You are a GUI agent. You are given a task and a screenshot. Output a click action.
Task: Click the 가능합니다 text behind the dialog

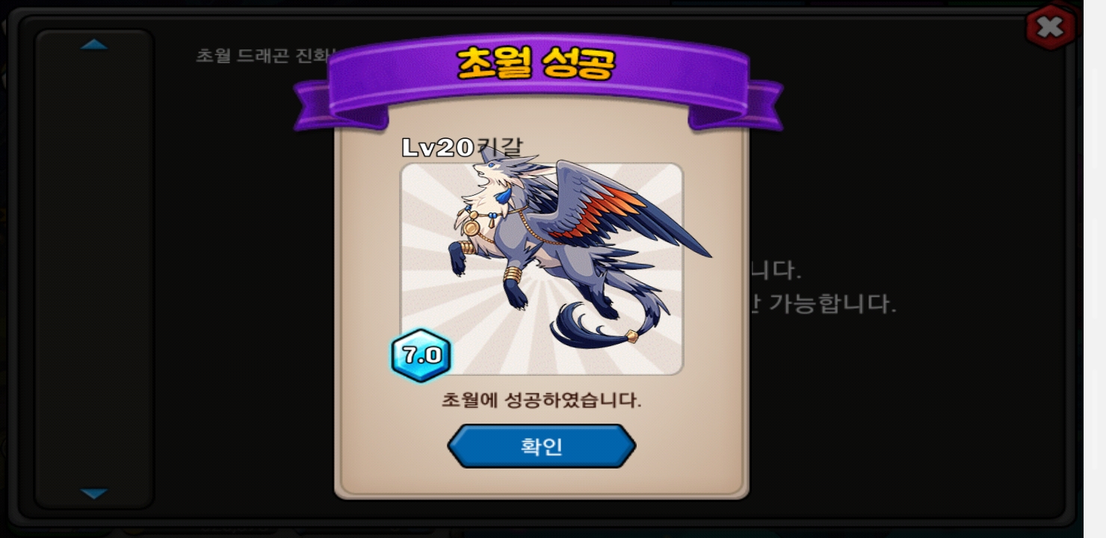coord(832,304)
